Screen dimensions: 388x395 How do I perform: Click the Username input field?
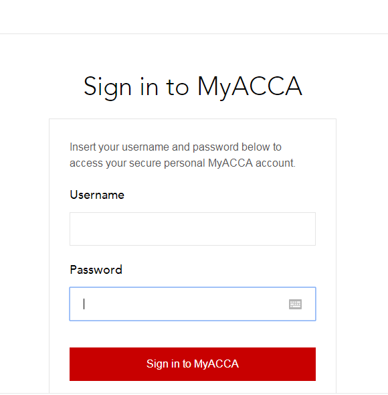[x=193, y=229]
